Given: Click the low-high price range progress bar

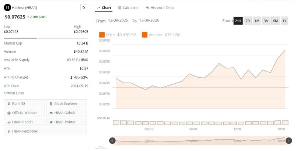Looking at the screenshot, I should tap(46, 38).
